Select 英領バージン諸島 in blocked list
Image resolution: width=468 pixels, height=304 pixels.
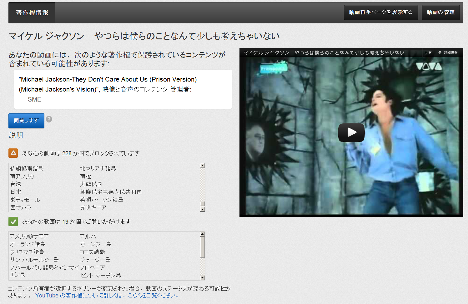tap(102, 200)
